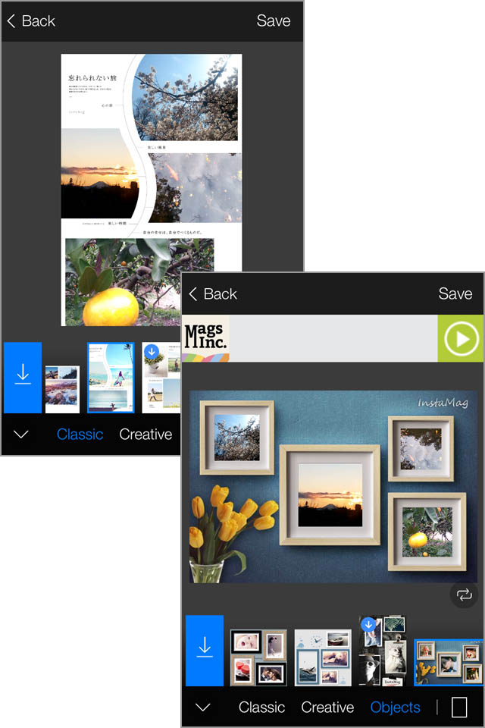Tap the portrait orientation rectangle icon
Screen dimensions: 485x728
click(459, 707)
